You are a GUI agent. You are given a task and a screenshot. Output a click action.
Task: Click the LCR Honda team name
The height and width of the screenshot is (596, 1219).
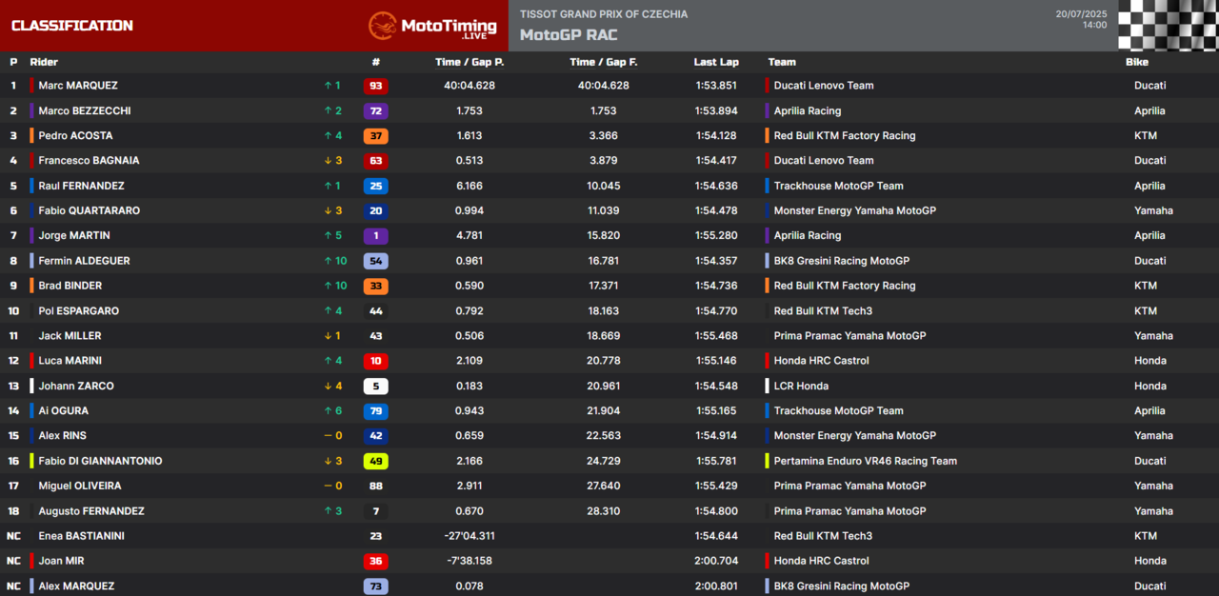pos(801,386)
